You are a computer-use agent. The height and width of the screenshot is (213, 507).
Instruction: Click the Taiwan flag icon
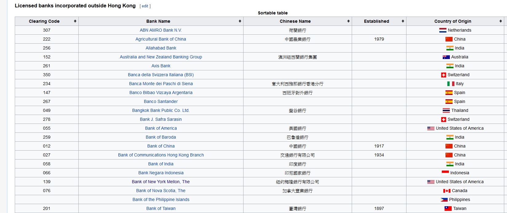[448, 208]
